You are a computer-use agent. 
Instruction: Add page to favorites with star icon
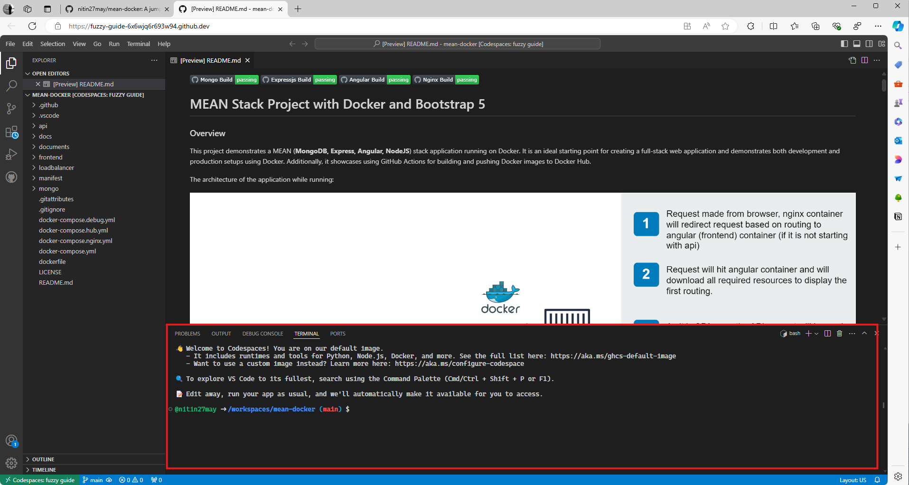(x=725, y=26)
